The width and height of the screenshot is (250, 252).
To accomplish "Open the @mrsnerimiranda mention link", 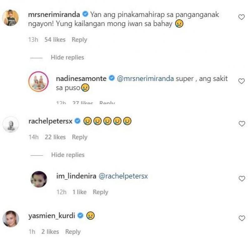I will pyautogui.click(x=145, y=79).
